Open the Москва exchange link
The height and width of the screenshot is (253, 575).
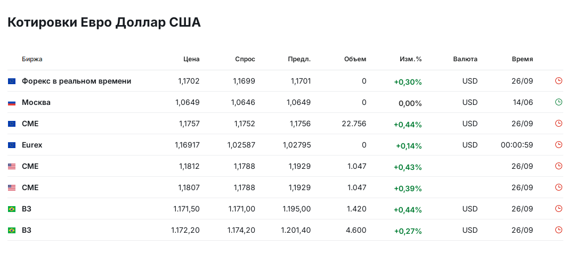tap(36, 102)
